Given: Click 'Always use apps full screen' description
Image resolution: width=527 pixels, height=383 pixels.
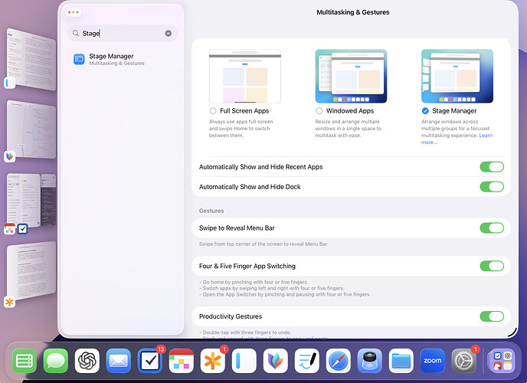Looking at the screenshot, I should [x=241, y=129].
